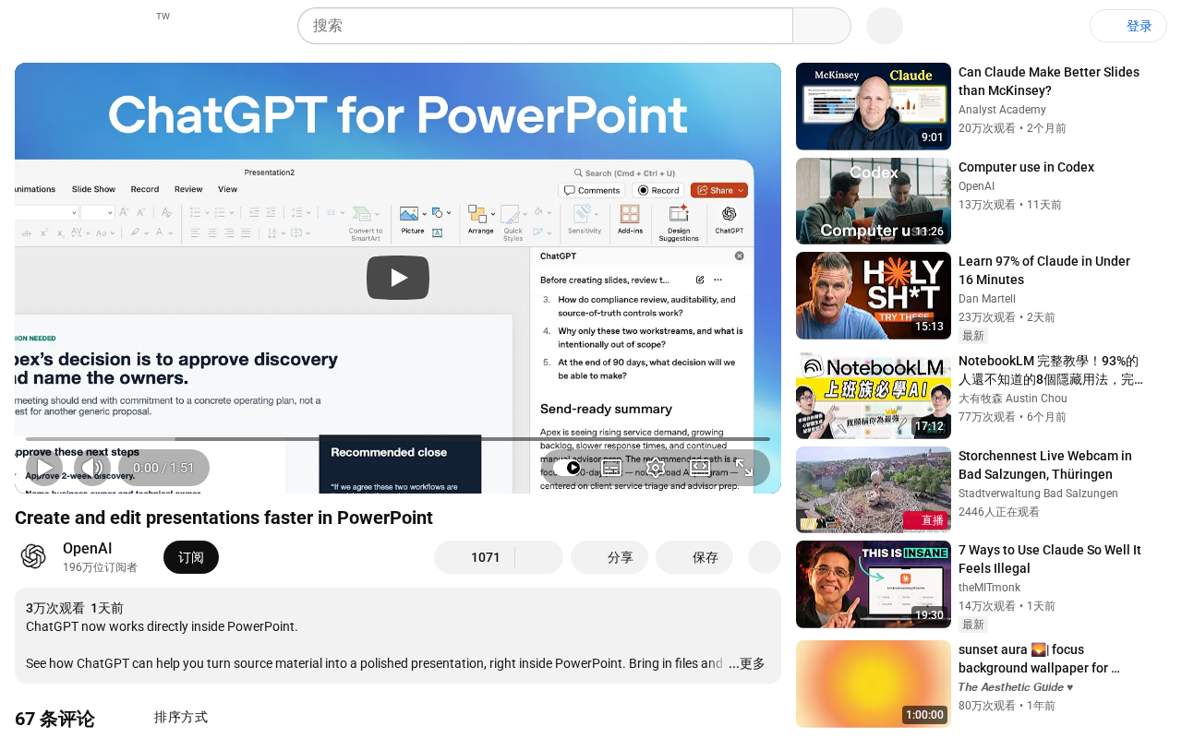Open the 'Computer use in Codex' title
The height and width of the screenshot is (738, 1182).
coord(1026,167)
